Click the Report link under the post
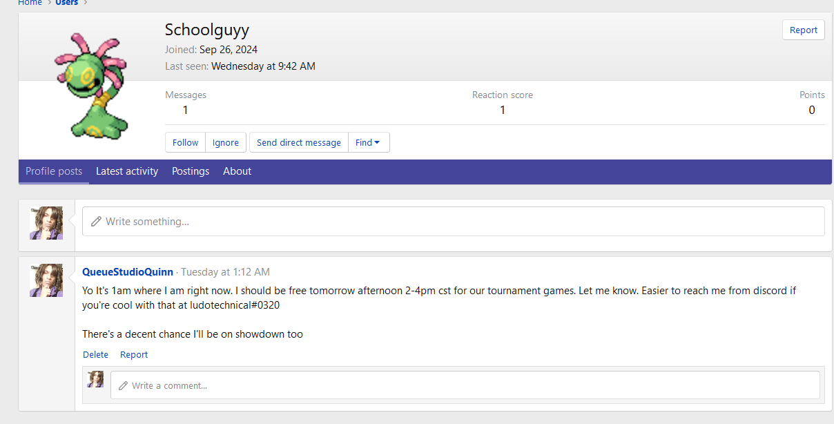 pos(134,354)
